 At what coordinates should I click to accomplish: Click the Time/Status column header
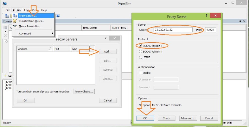click(96, 28)
